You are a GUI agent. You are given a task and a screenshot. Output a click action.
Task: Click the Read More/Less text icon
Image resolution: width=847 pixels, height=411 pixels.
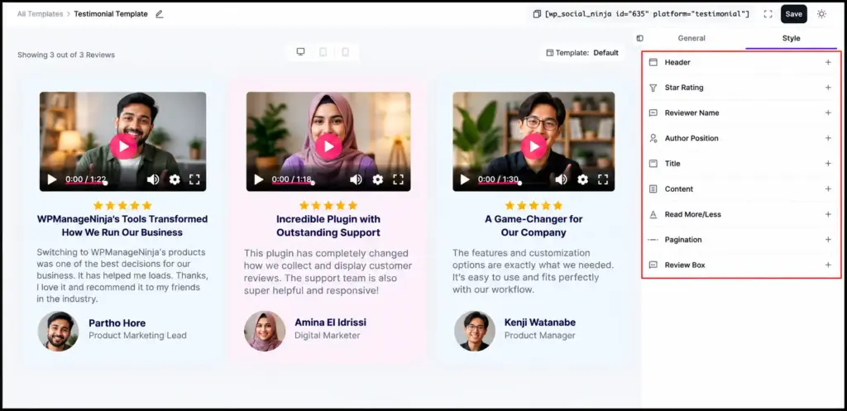pyautogui.click(x=653, y=214)
